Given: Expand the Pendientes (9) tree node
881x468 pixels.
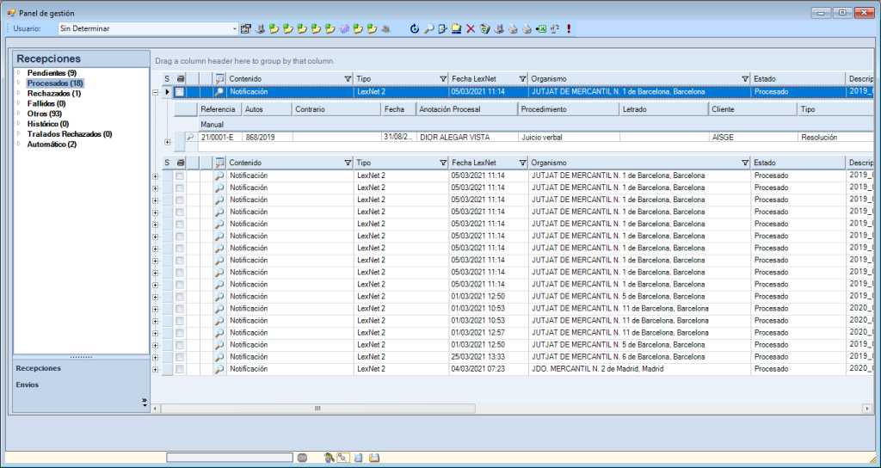Looking at the screenshot, I should (x=19, y=73).
